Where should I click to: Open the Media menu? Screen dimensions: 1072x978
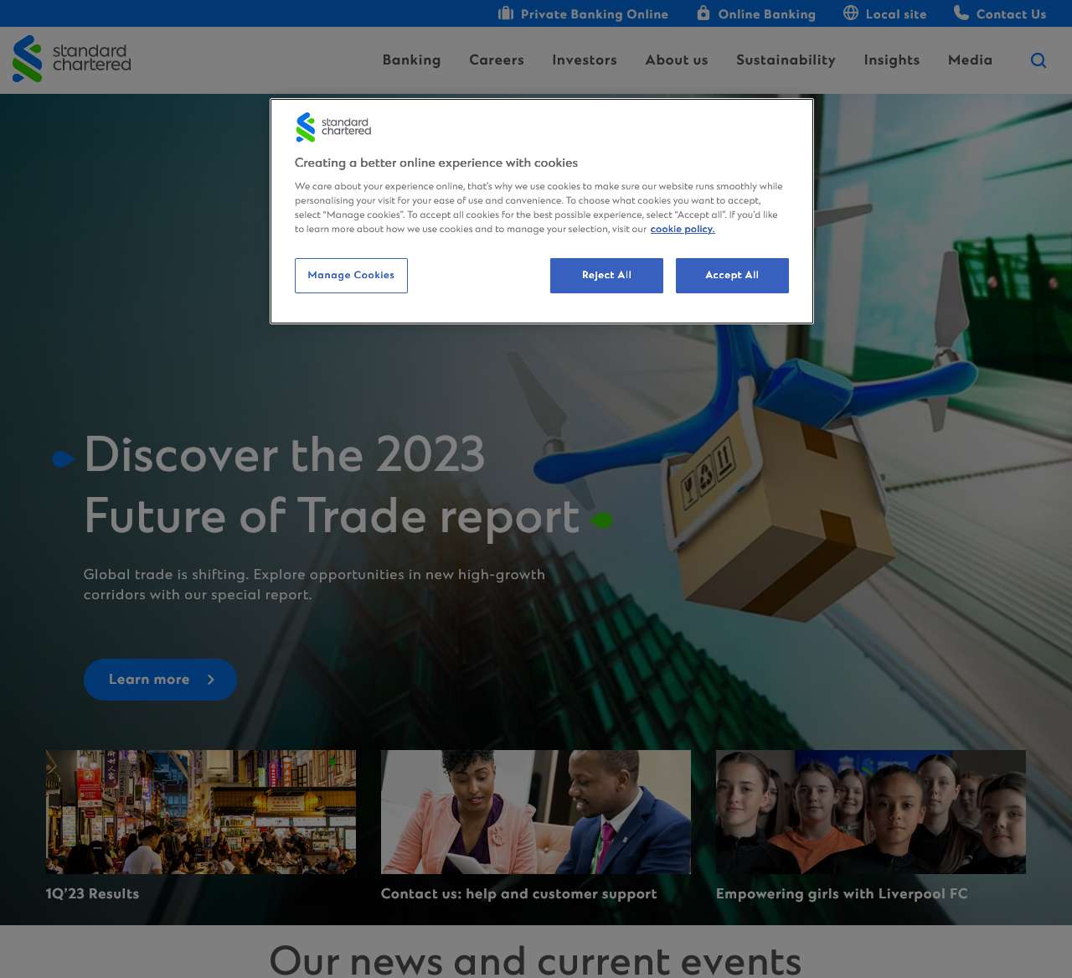point(970,60)
